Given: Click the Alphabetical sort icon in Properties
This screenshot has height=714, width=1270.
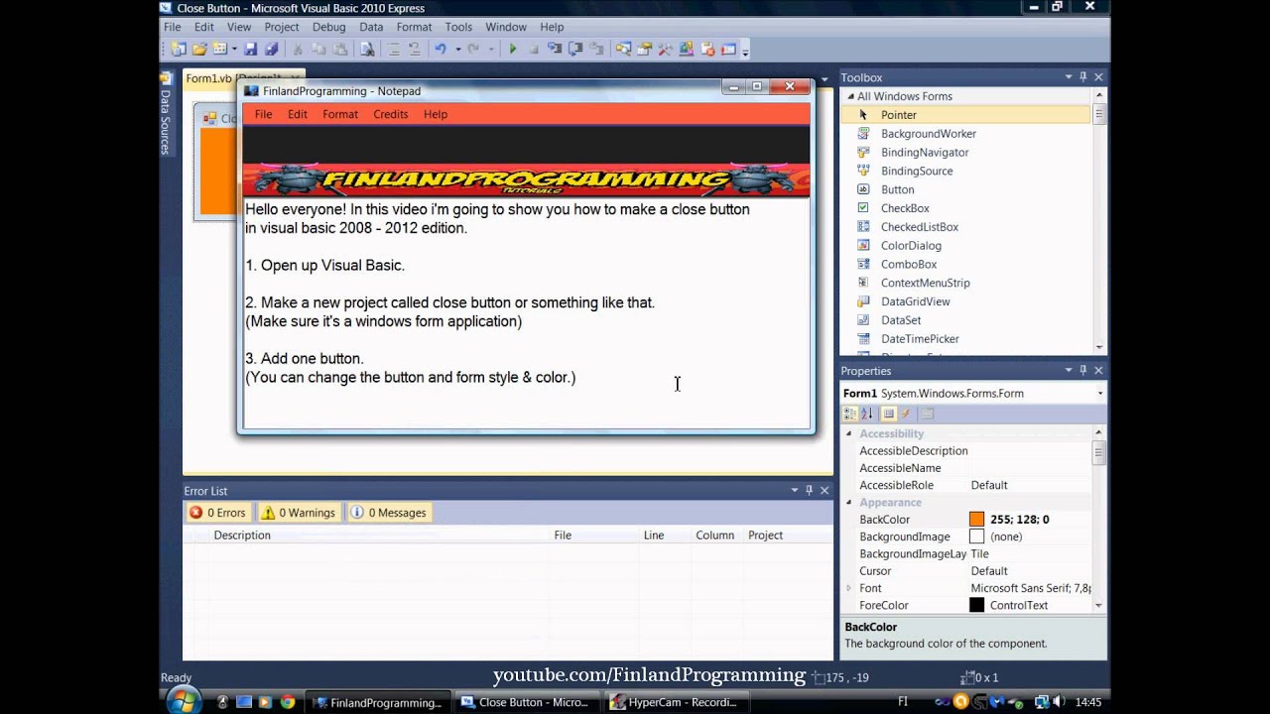Looking at the screenshot, I should (866, 414).
